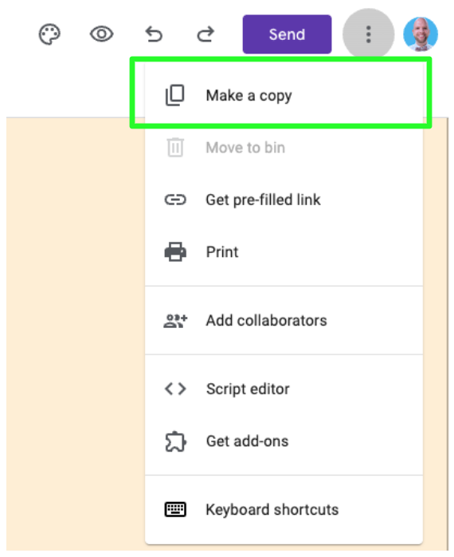Click the printer icon

(175, 252)
